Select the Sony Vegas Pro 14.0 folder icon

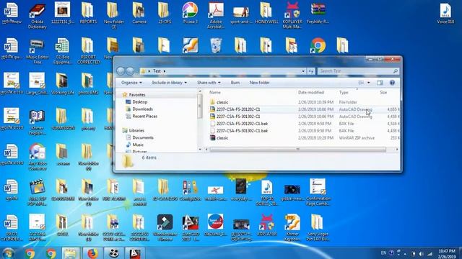tap(318, 227)
